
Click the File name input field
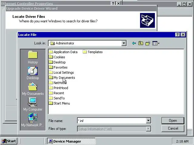[x=112, y=121]
